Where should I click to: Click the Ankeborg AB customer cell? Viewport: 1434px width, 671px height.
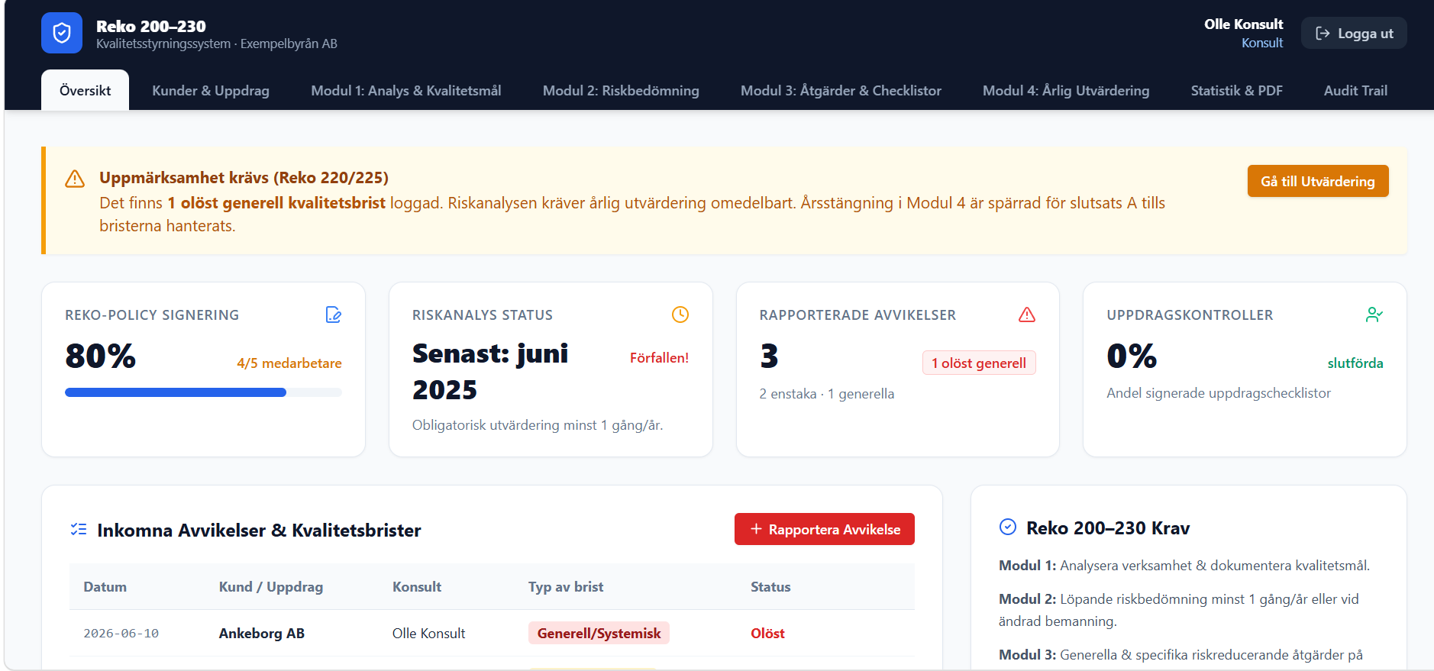click(262, 633)
